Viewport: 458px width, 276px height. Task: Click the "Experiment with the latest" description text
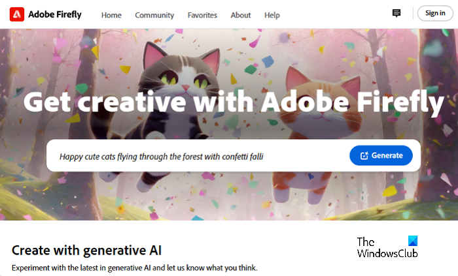[x=135, y=268]
